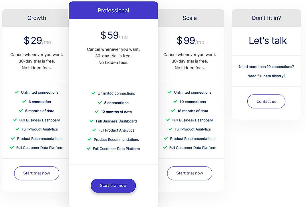Open the Don't fit in? panel header
Viewport: 306px width, 207px height.
pos(266,18)
